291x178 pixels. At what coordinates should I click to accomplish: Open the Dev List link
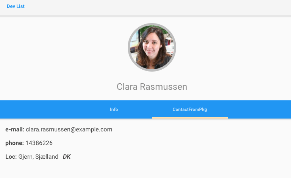point(16,6)
